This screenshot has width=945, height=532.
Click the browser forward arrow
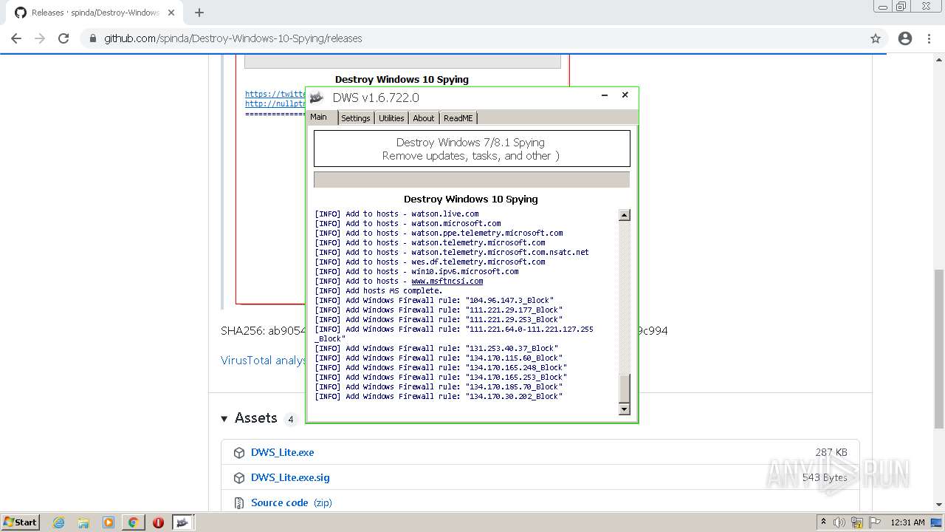click(x=40, y=38)
